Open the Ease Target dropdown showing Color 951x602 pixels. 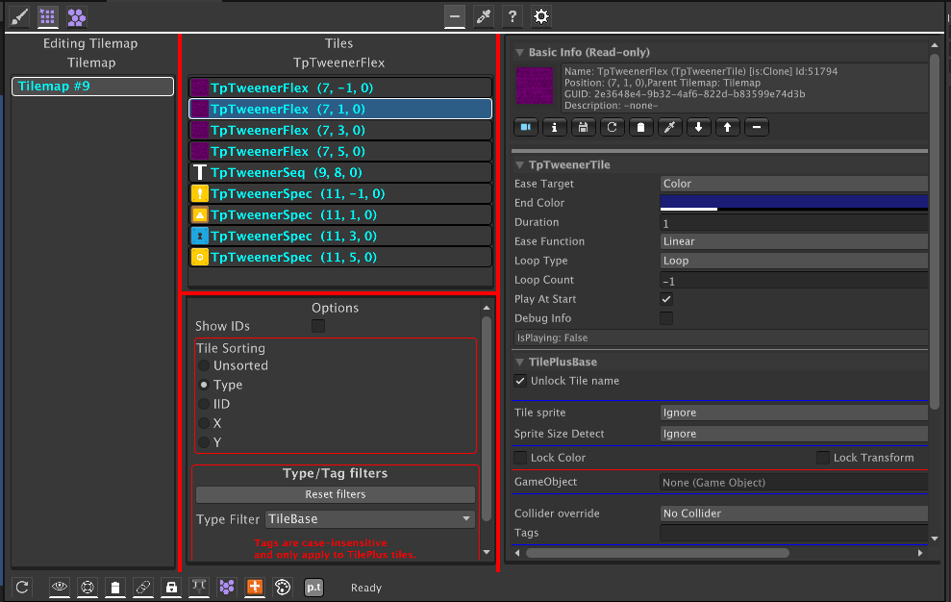794,184
